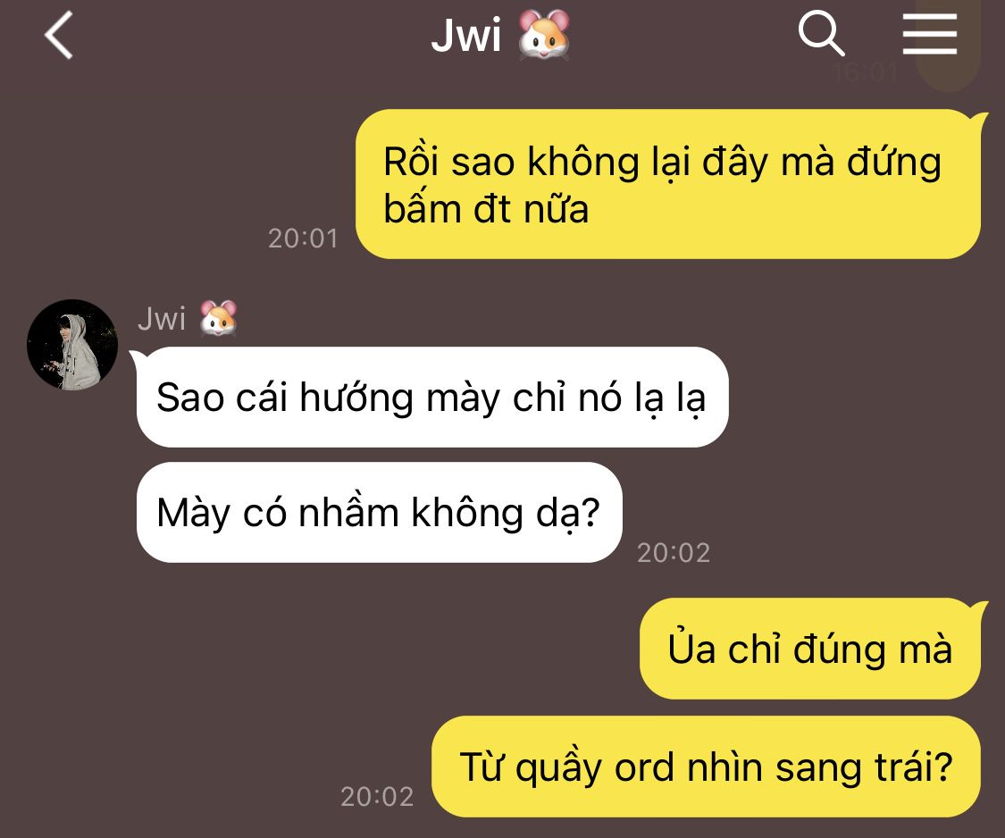Tap the hamster emoji in chat title
The height and width of the screenshot is (838, 1005).
pyautogui.click(x=543, y=35)
